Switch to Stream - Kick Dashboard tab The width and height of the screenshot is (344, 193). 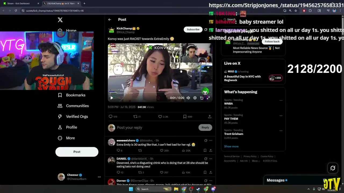click(20, 3)
